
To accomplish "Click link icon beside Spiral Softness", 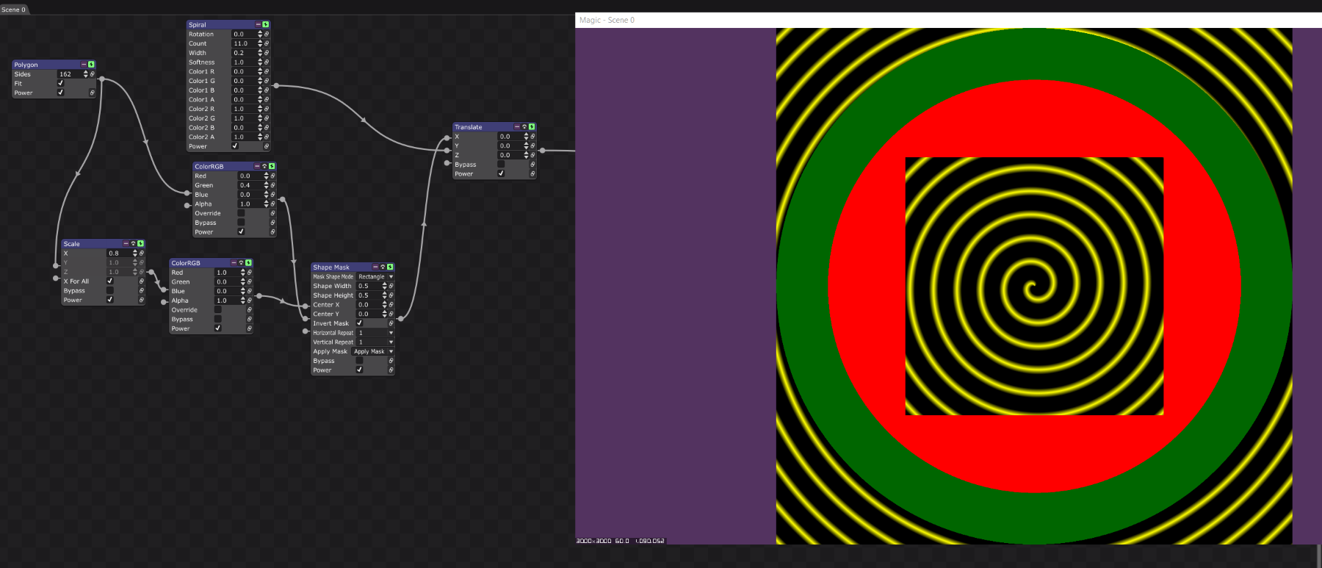I will [267, 62].
